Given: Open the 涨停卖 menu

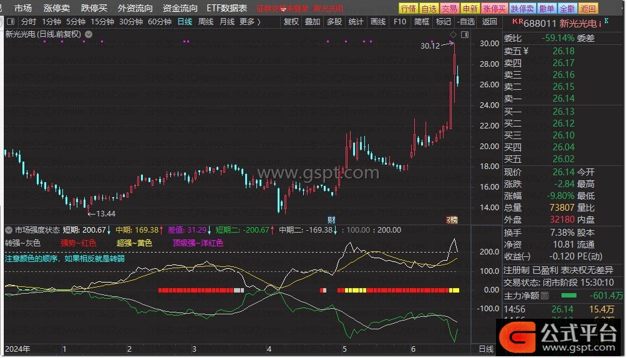Looking at the screenshot, I should point(57,8).
